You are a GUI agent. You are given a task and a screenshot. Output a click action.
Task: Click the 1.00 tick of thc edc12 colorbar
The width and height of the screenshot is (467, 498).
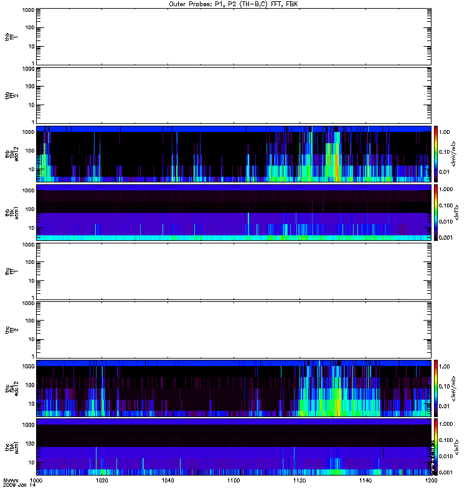[445, 367]
